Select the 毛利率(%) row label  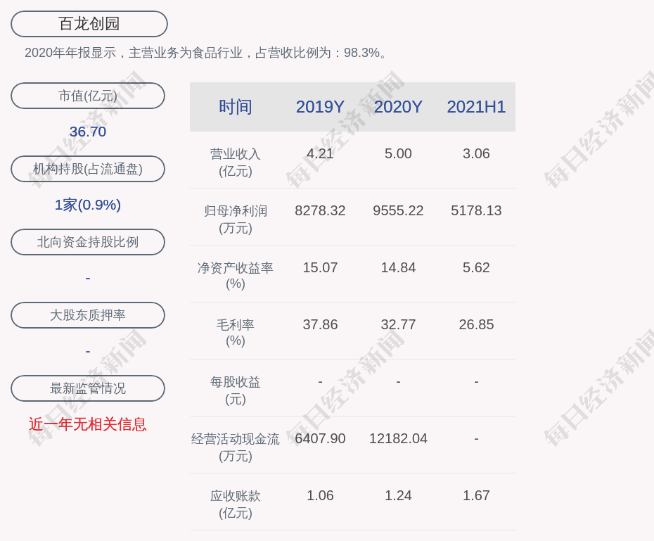pos(236,333)
